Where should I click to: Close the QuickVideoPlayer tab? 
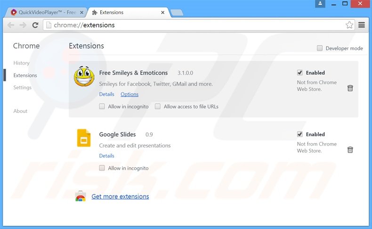(81, 13)
